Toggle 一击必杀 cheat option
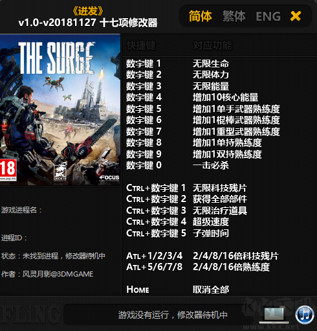The width and height of the screenshot is (317, 331). 211,166
